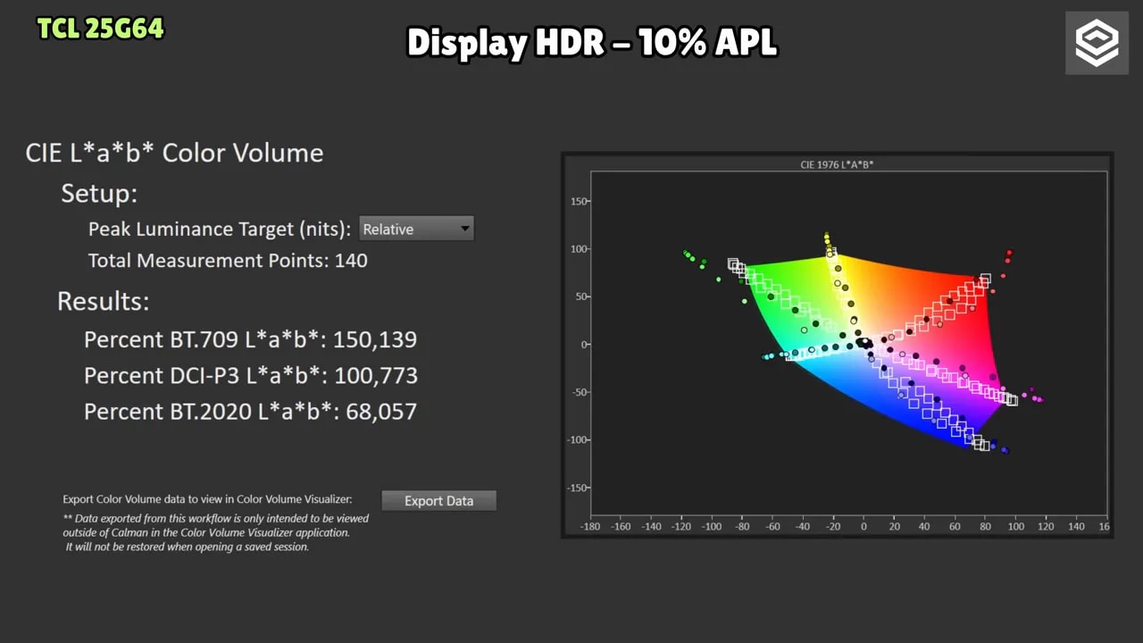This screenshot has height=643, width=1143.
Task: Select the "Percent BT.709 L*a*b*: 150,139" result
Action: pyautogui.click(x=250, y=339)
